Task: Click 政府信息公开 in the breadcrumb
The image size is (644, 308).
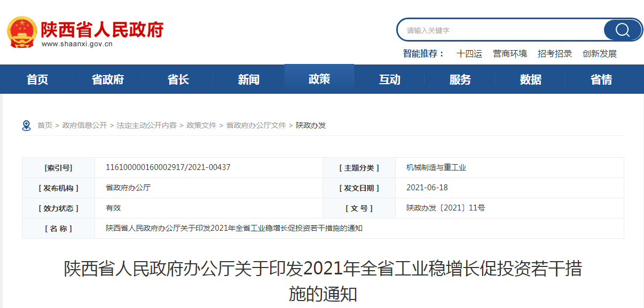Action: click(84, 126)
